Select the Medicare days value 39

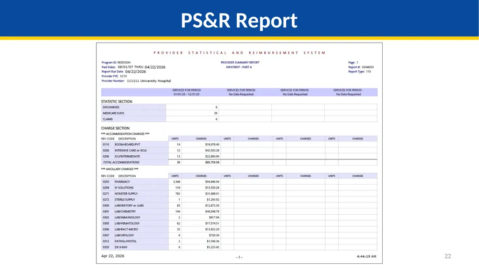(x=216, y=113)
